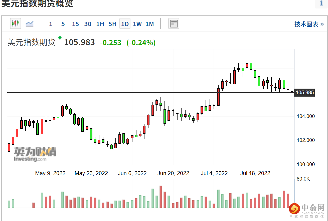Switch to the area line chart icon
Screen dimensions: 328x221
pyautogui.click(x=30, y=24)
